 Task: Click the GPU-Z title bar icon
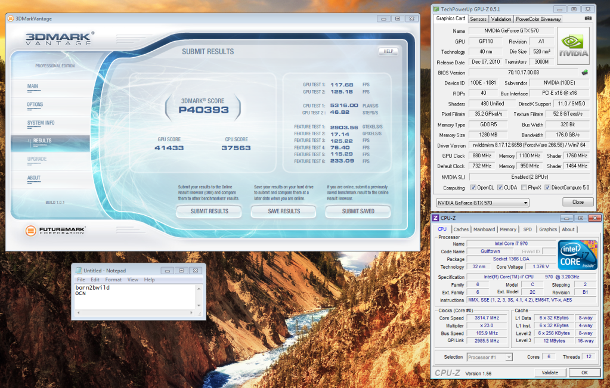[x=436, y=9]
